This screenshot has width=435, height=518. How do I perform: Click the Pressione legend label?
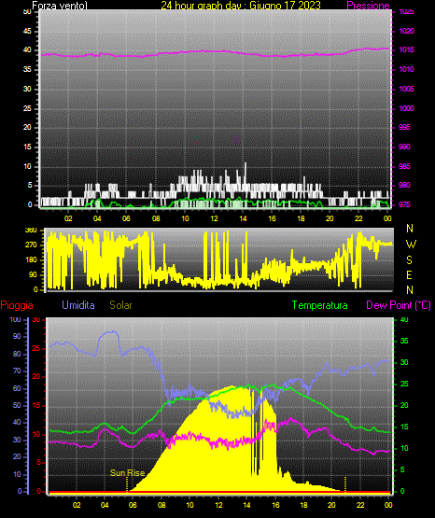pos(368,6)
